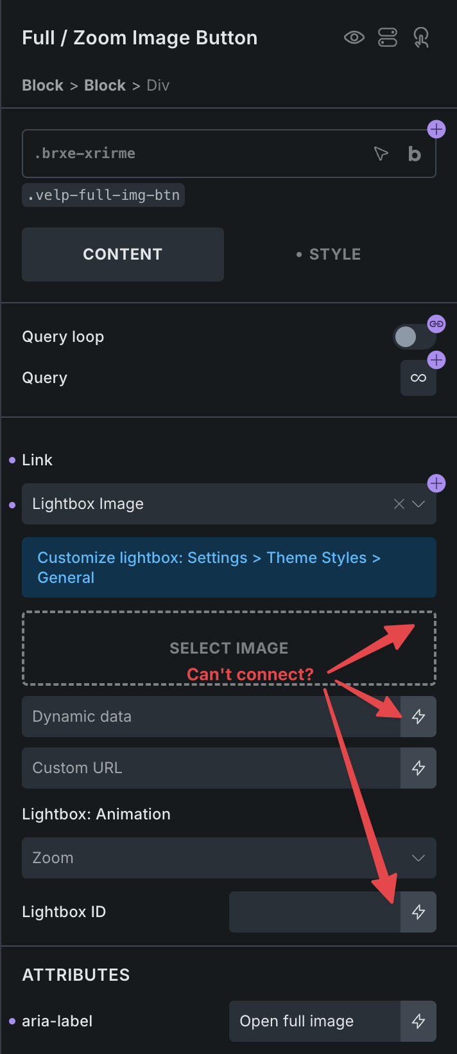Open the Lightbox Animation Zoom dropdown

229,858
